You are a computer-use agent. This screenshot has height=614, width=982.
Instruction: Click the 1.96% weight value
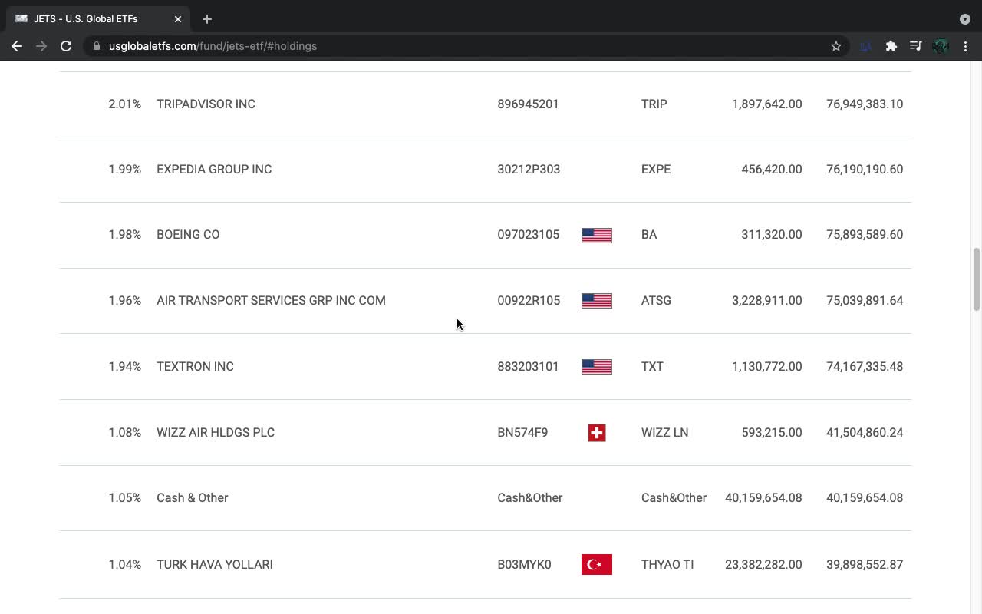[x=125, y=300]
